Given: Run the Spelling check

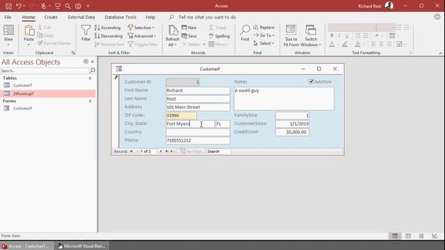Looking at the screenshot, I should [219, 36].
